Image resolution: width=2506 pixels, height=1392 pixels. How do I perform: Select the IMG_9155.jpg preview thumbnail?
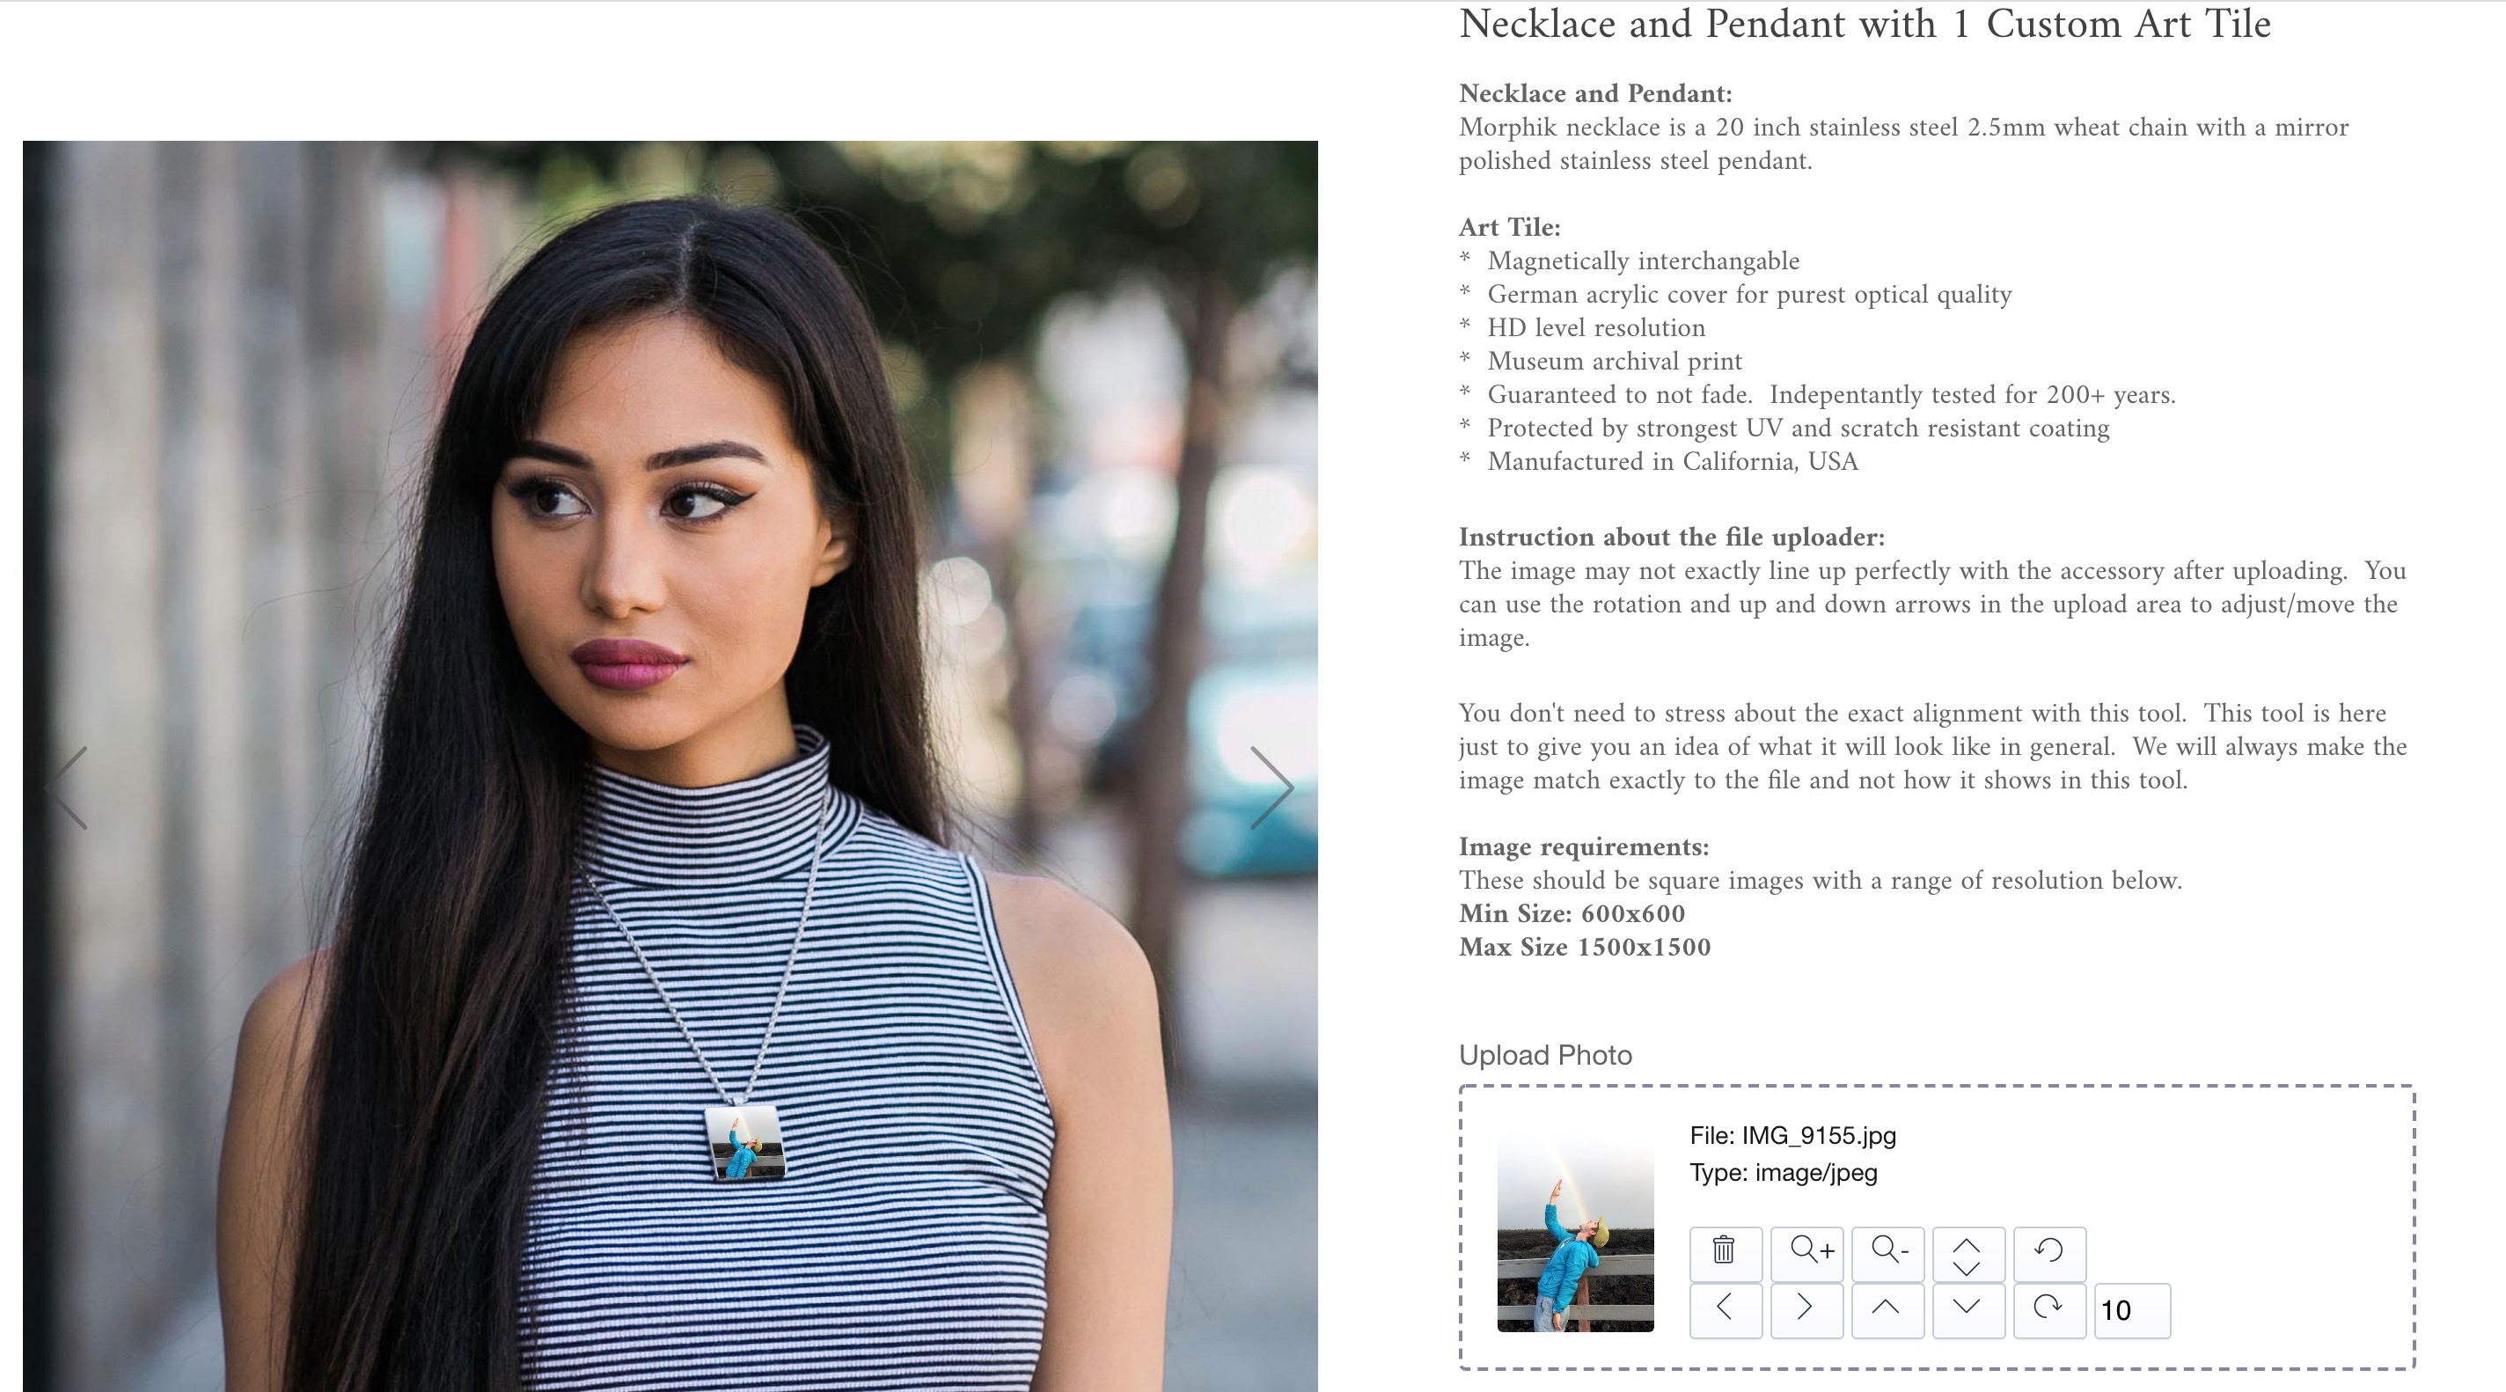[x=1575, y=1227]
